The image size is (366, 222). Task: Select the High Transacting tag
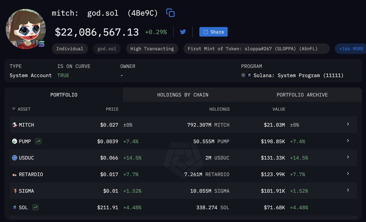pos(152,49)
